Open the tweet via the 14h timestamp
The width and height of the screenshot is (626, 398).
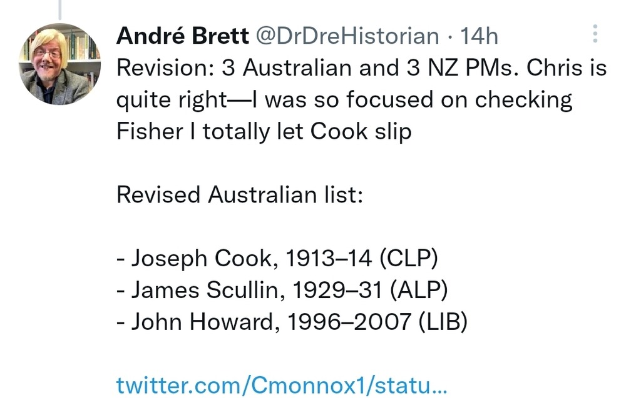click(x=479, y=36)
